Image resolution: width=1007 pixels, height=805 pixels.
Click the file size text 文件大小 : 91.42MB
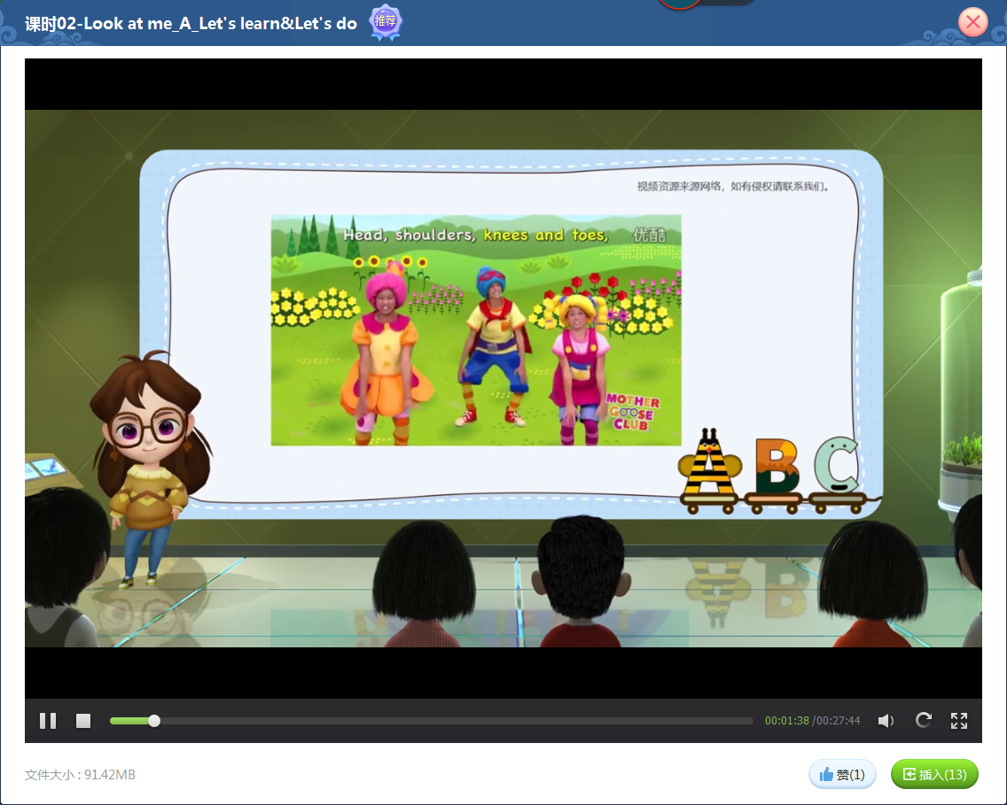pos(81,775)
